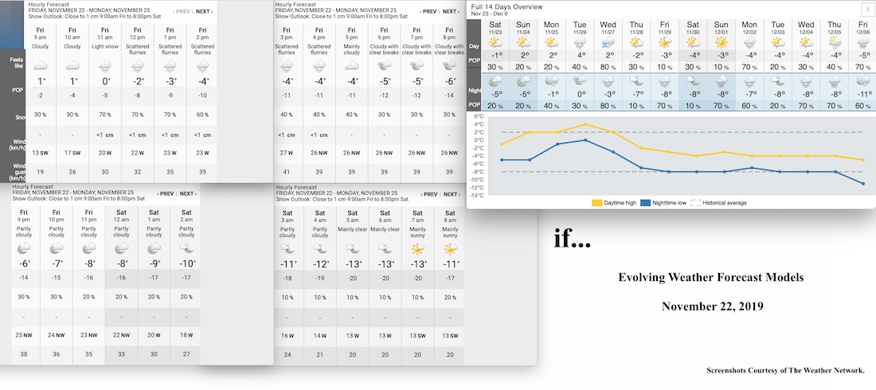Click the dashed Historical average legend swatch

click(695, 203)
